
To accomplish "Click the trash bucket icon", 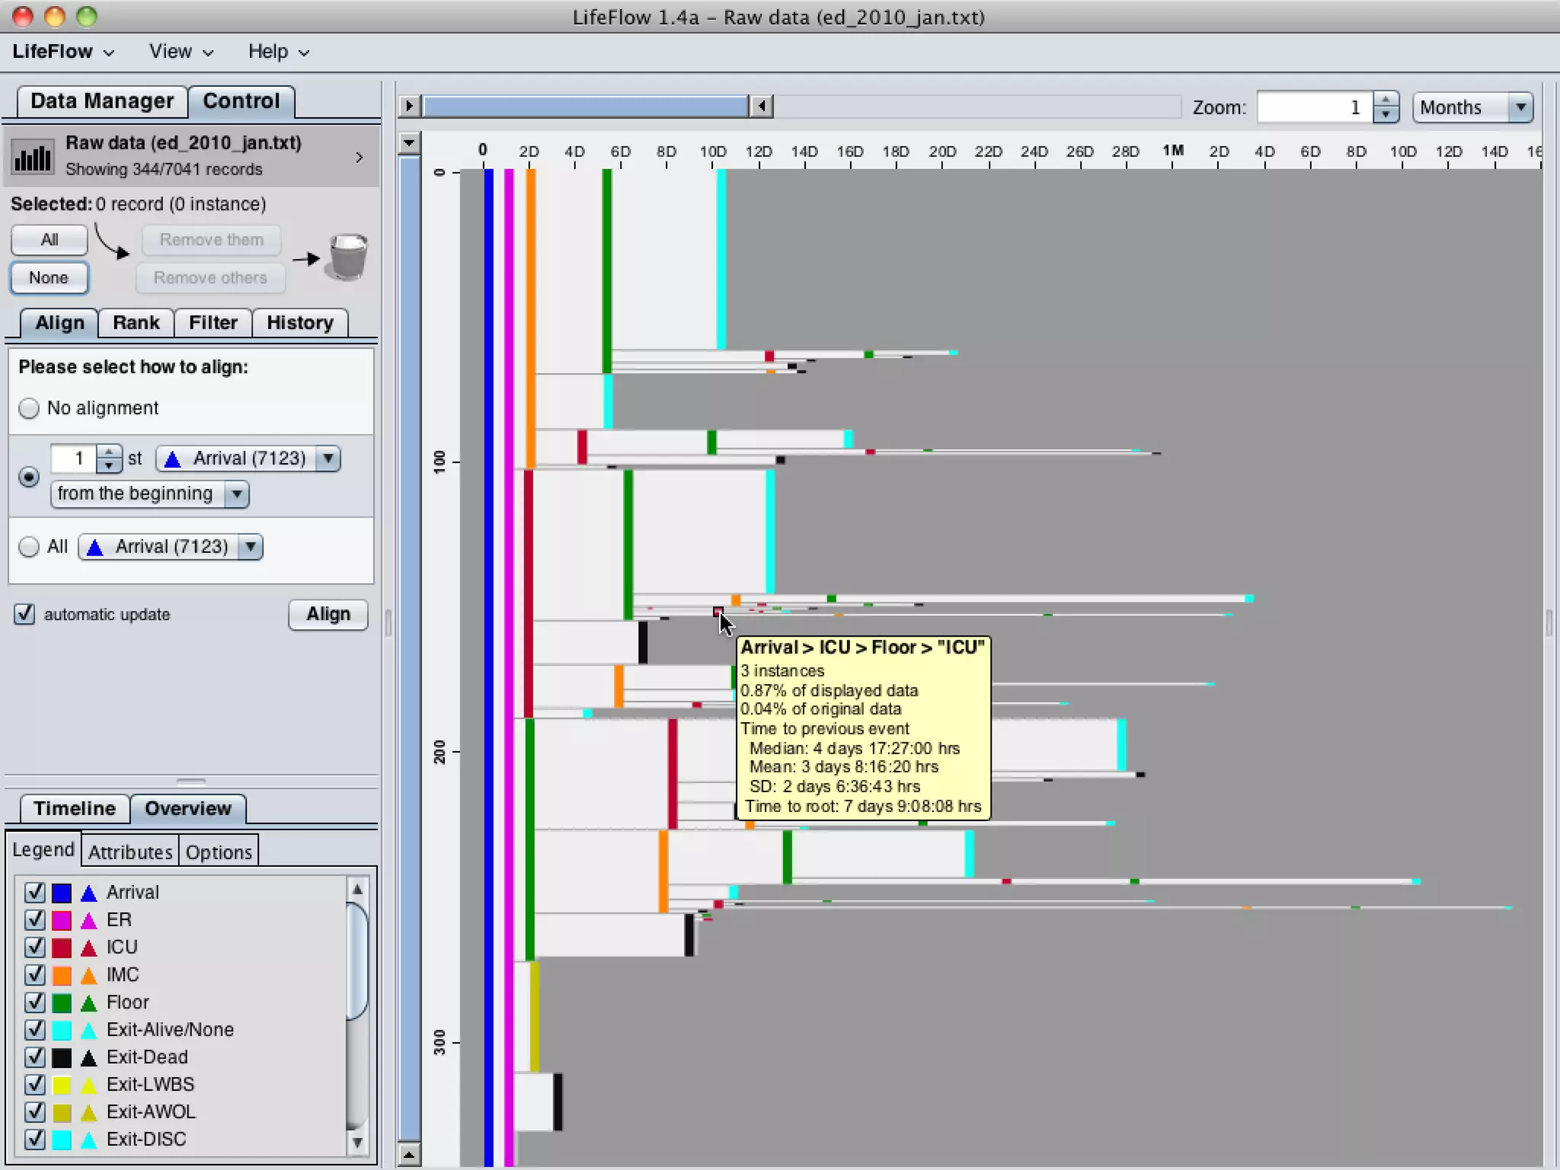I will (x=347, y=257).
